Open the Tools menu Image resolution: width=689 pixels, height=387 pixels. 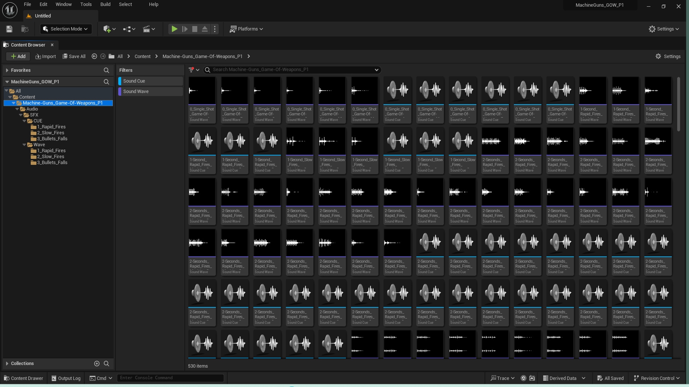pyautogui.click(x=86, y=4)
